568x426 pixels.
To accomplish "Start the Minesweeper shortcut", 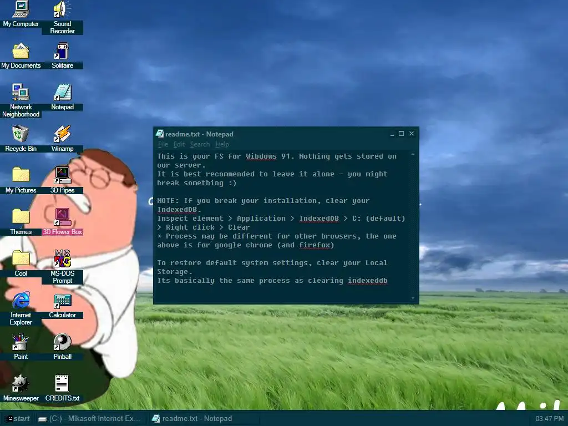I will tap(21, 388).
